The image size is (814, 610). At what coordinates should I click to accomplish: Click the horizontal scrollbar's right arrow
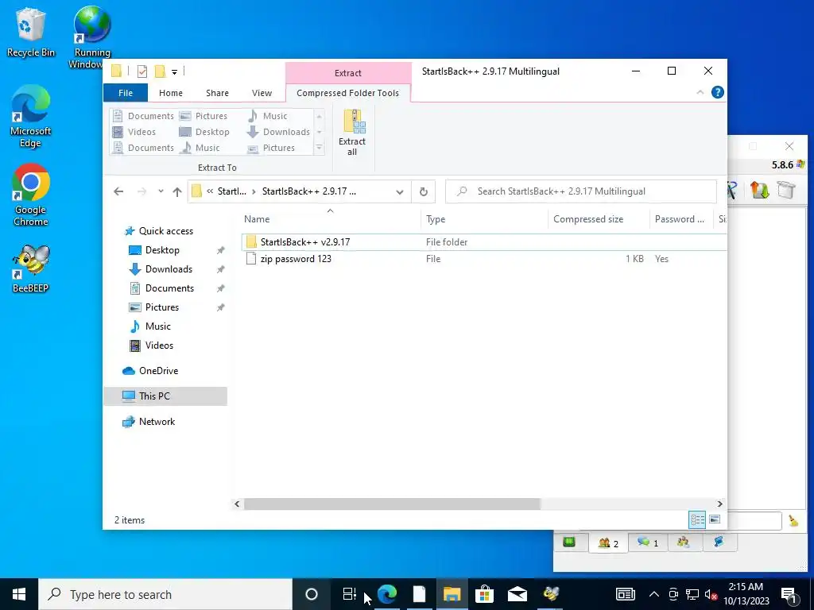click(x=719, y=504)
